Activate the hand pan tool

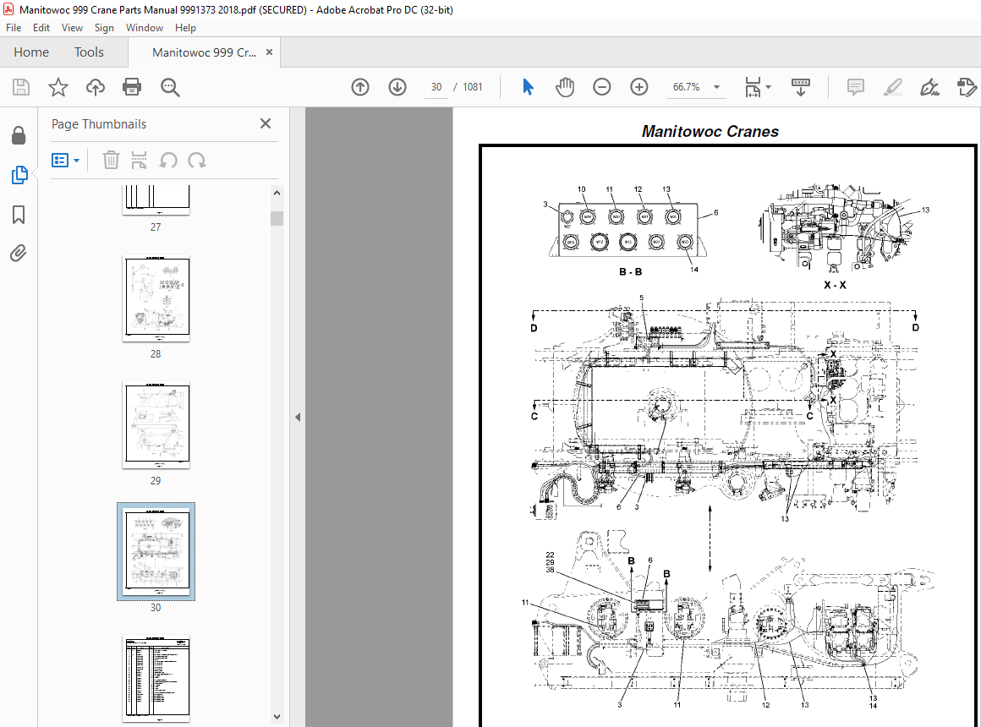click(565, 87)
